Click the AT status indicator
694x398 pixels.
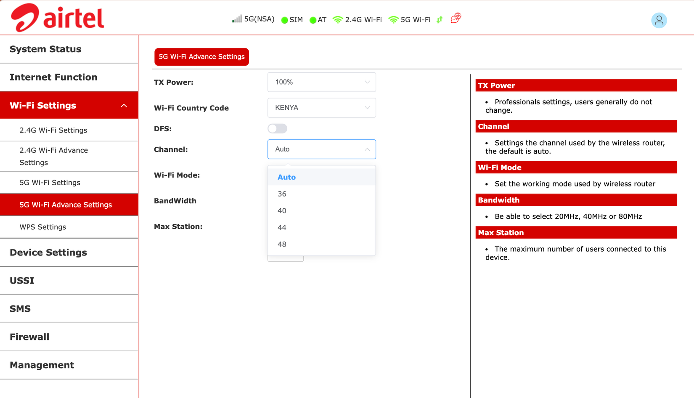click(312, 20)
